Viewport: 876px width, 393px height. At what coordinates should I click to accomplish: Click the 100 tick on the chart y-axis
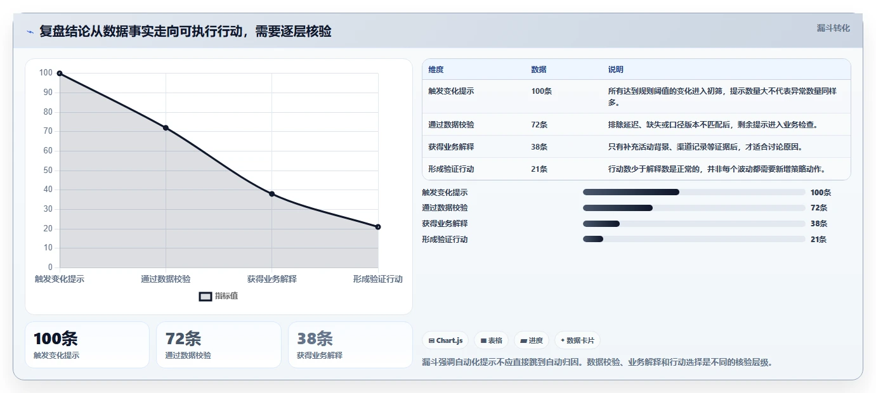(x=46, y=73)
